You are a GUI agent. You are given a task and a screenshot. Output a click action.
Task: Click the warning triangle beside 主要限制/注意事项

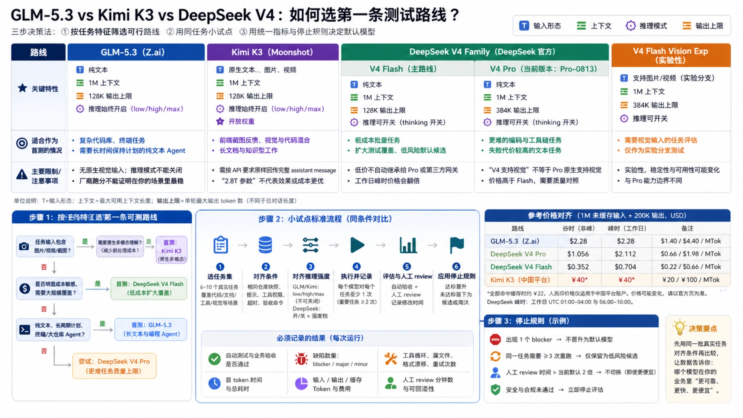[x=22, y=174]
